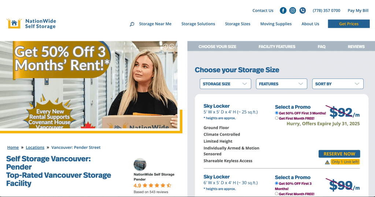The width and height of the screenshot is (375, 197).
Task: Click Vancouver: Pender Street breadcrumb text
Action: [x=76, y=147]
